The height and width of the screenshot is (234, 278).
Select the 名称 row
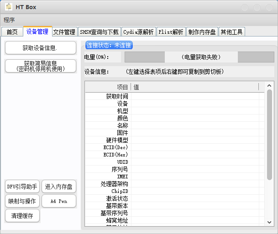tap(174, 125)
